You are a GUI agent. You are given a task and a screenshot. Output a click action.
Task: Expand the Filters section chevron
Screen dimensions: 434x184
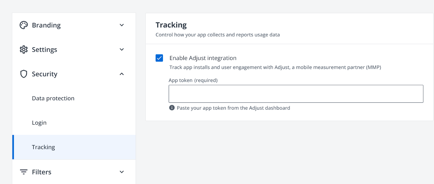point(122,172)
